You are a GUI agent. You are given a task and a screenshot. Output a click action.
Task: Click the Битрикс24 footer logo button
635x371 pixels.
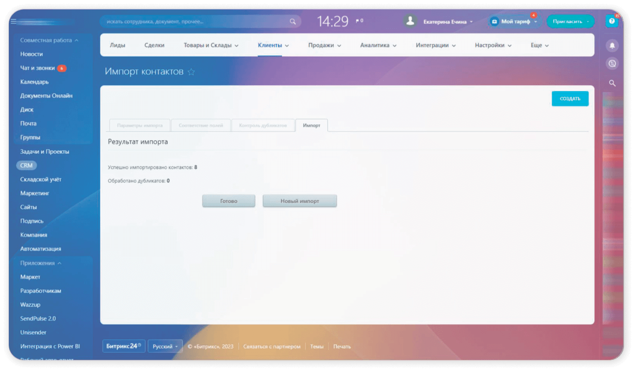pyautogui.click(x=124, y=346)
